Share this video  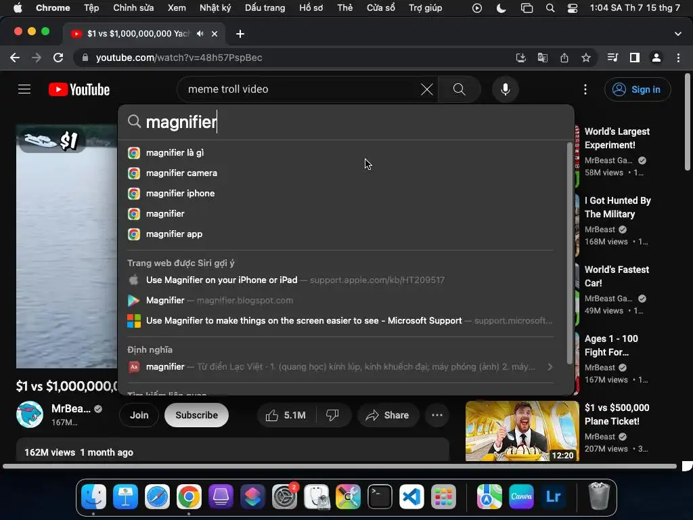tap(387, 415)
